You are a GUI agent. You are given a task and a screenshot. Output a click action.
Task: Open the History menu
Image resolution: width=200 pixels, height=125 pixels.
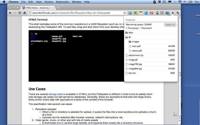[49, 2]
